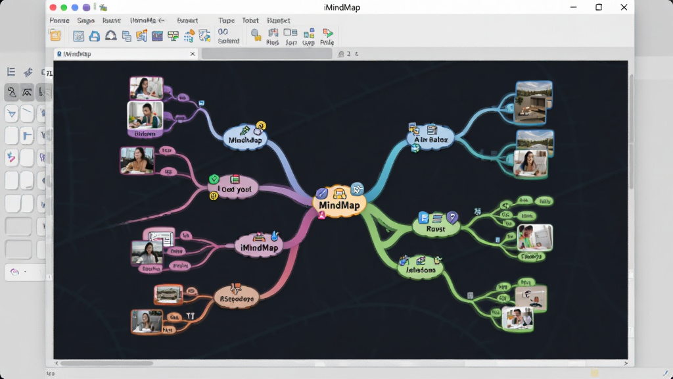Open the 'Tobet' menu
Screen dimensions: 673x379
[x=250, y=20]
